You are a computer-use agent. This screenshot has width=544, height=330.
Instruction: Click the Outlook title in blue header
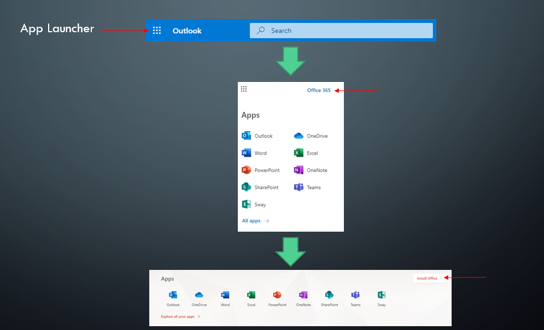pos(187,31)
